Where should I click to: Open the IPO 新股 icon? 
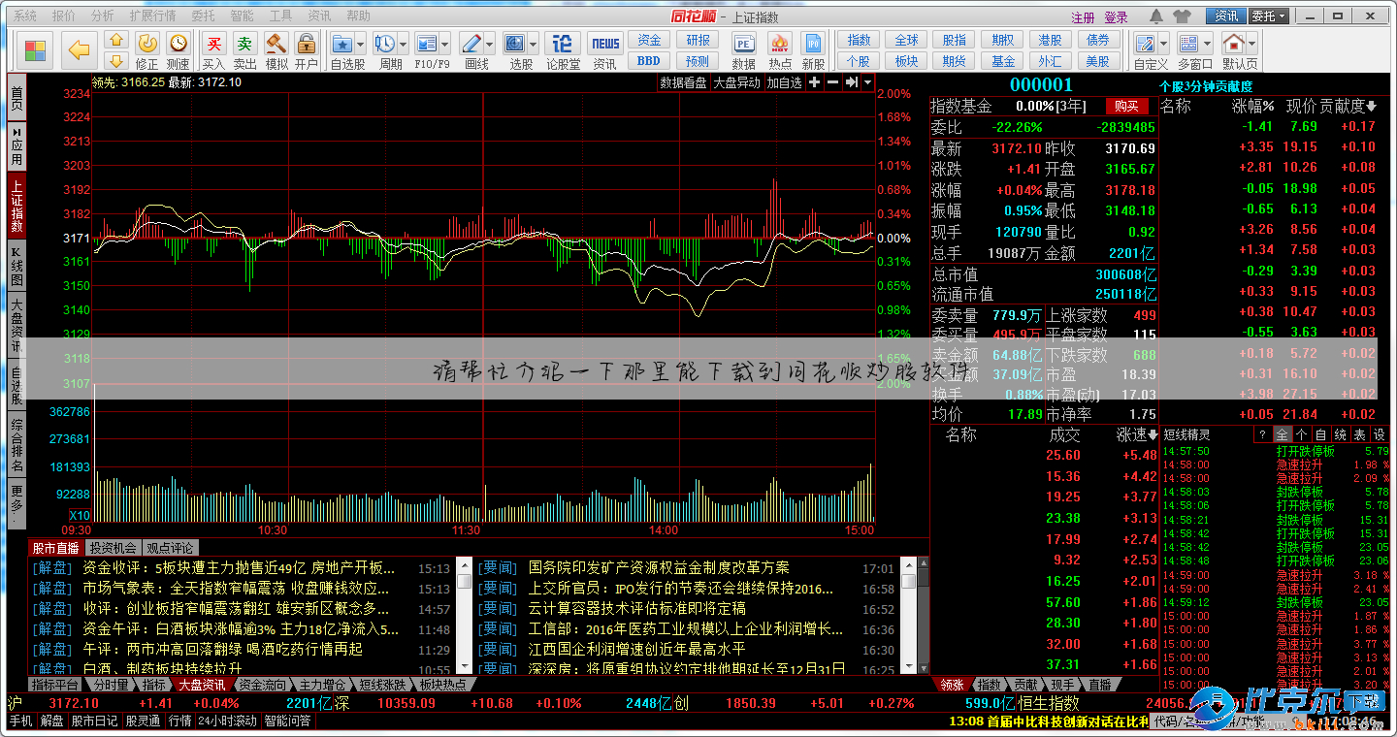813,44
